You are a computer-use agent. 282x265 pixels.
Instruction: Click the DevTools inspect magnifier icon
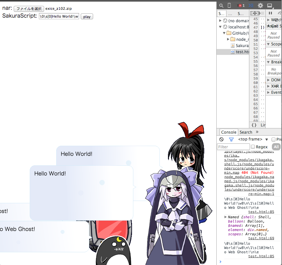[x=221, y=6]
